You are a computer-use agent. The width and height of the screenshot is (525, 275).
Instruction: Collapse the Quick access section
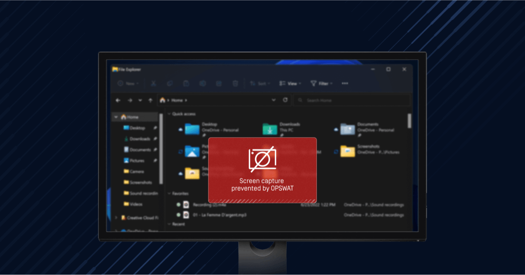click(169, 114)
